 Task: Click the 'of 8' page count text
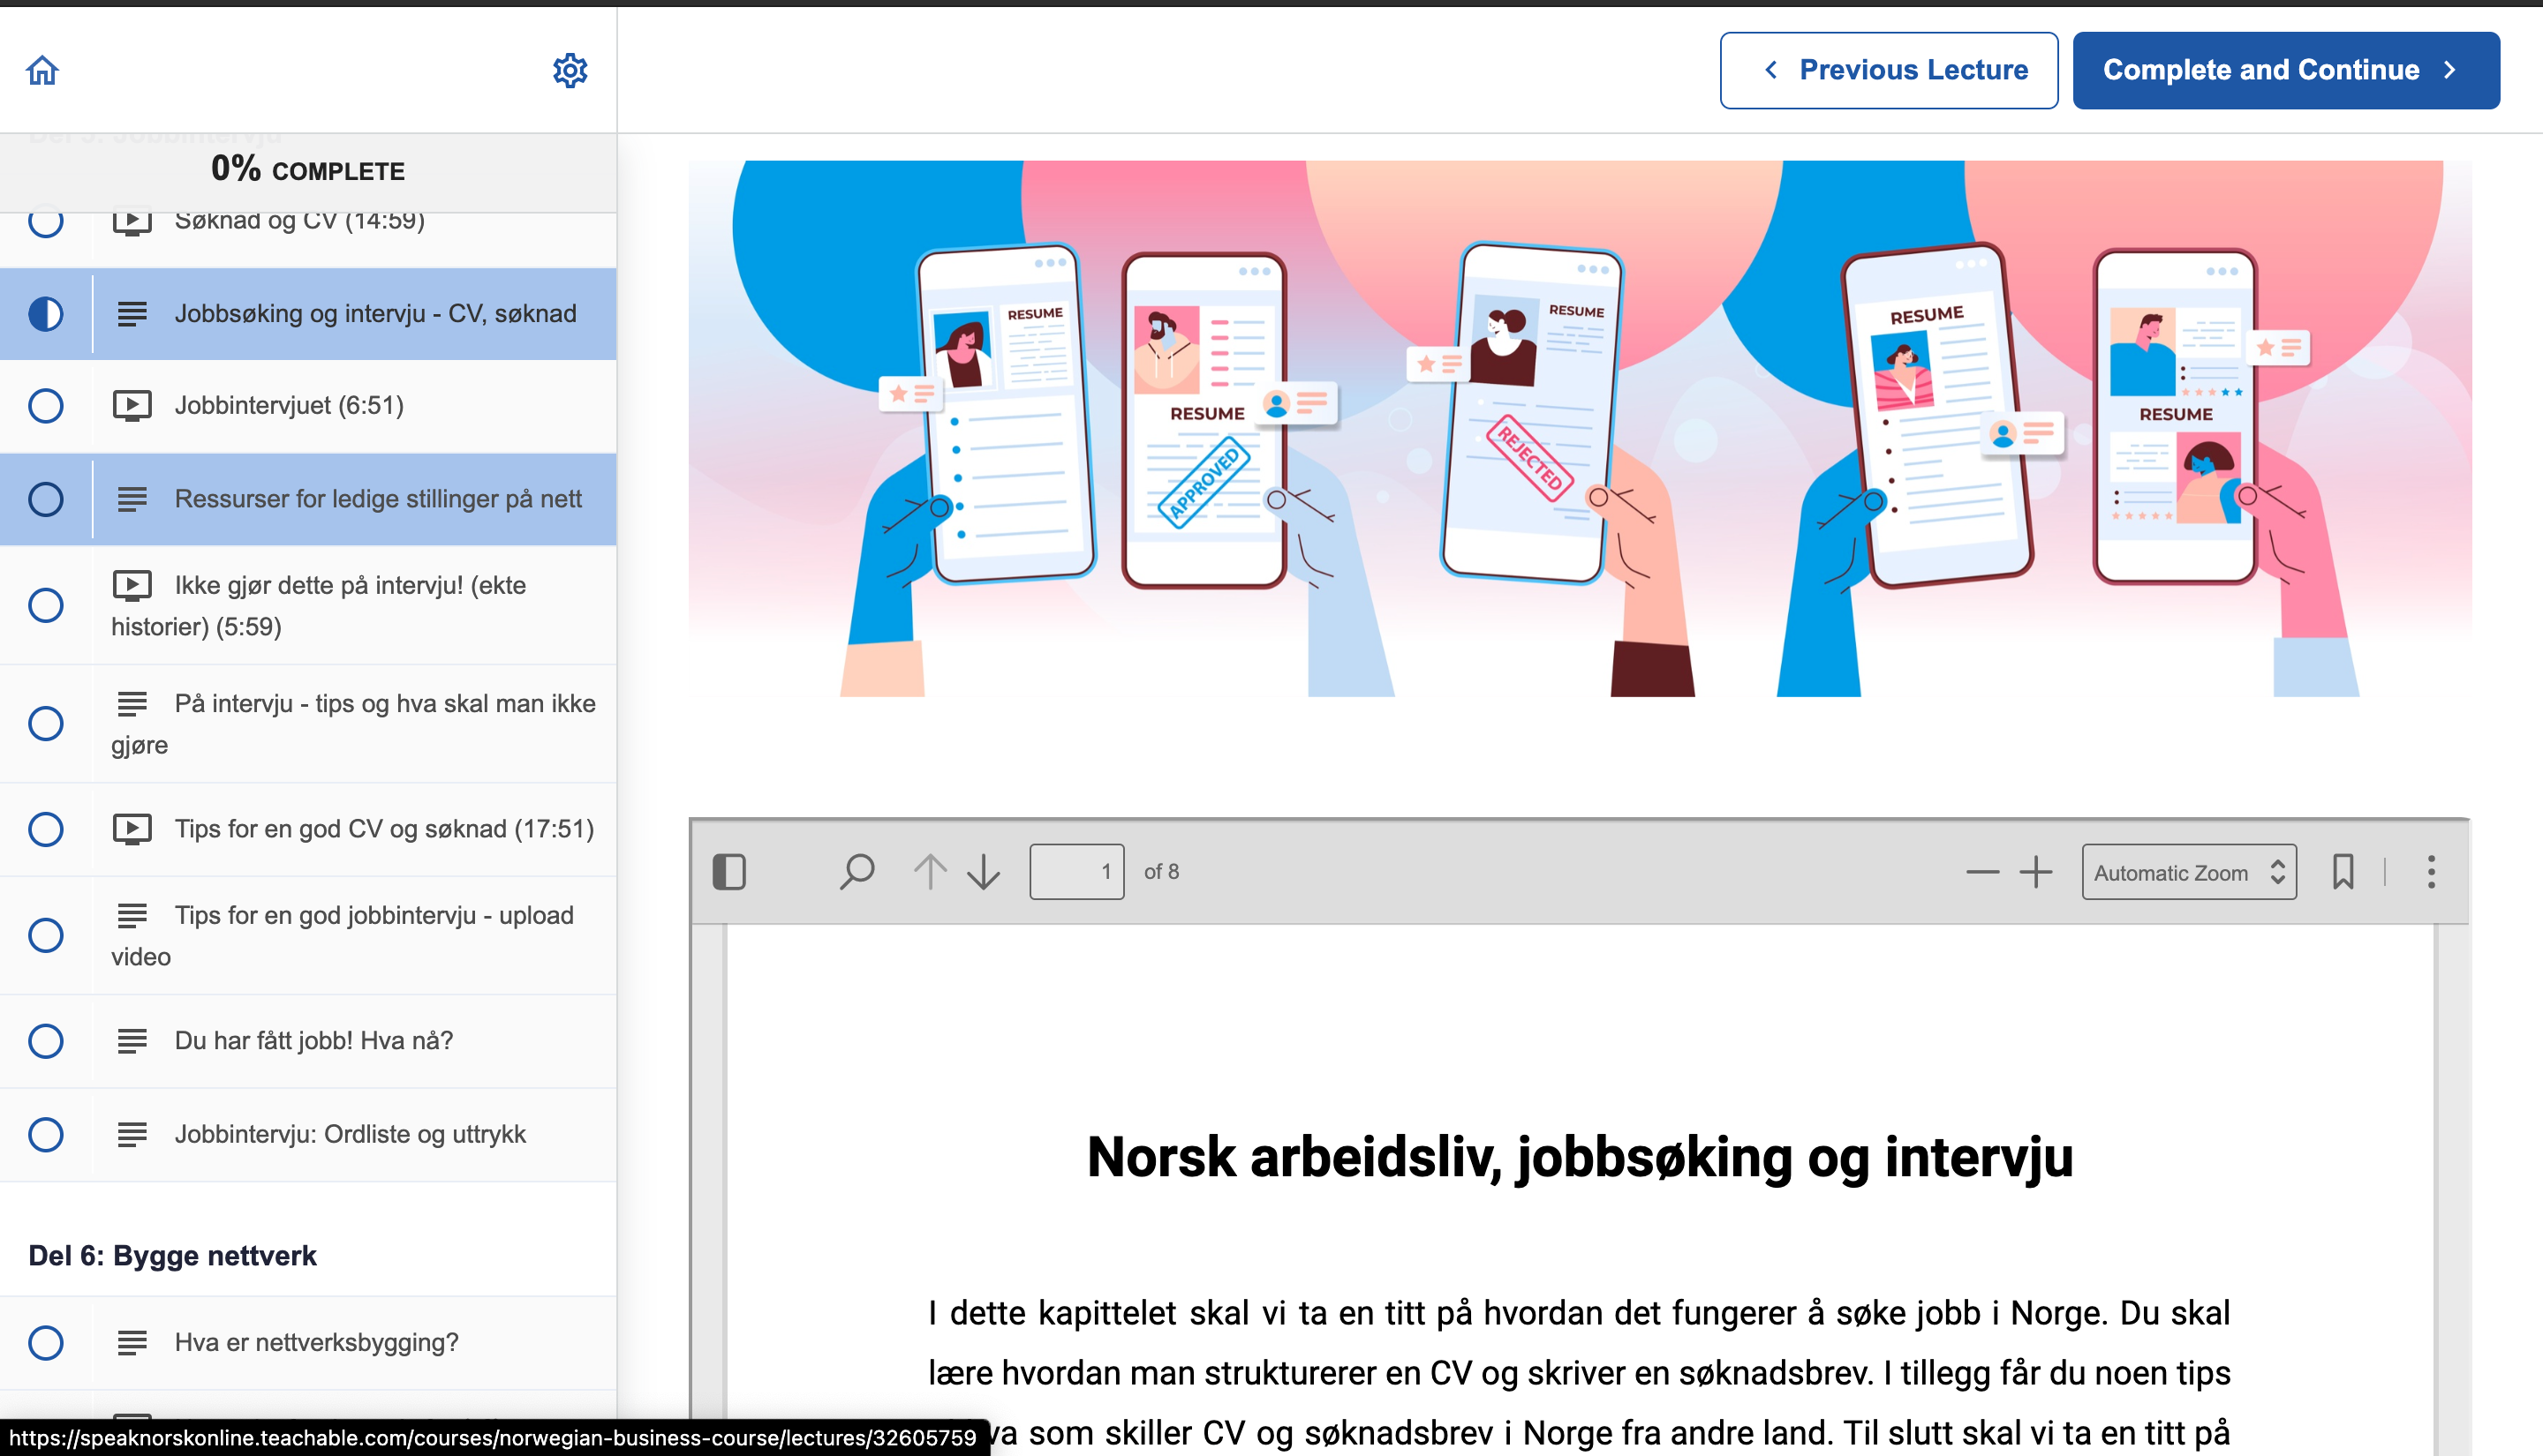pos(1161,872)
